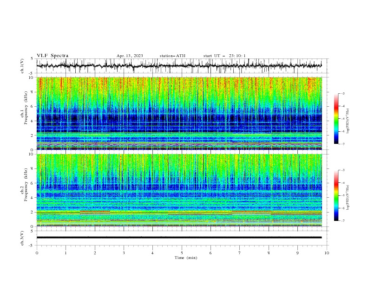The width and height of the screenshot is (368, 284).
Task: Click time axis tick label '0'
Action: pyautogui.click(x=37, y=253)
